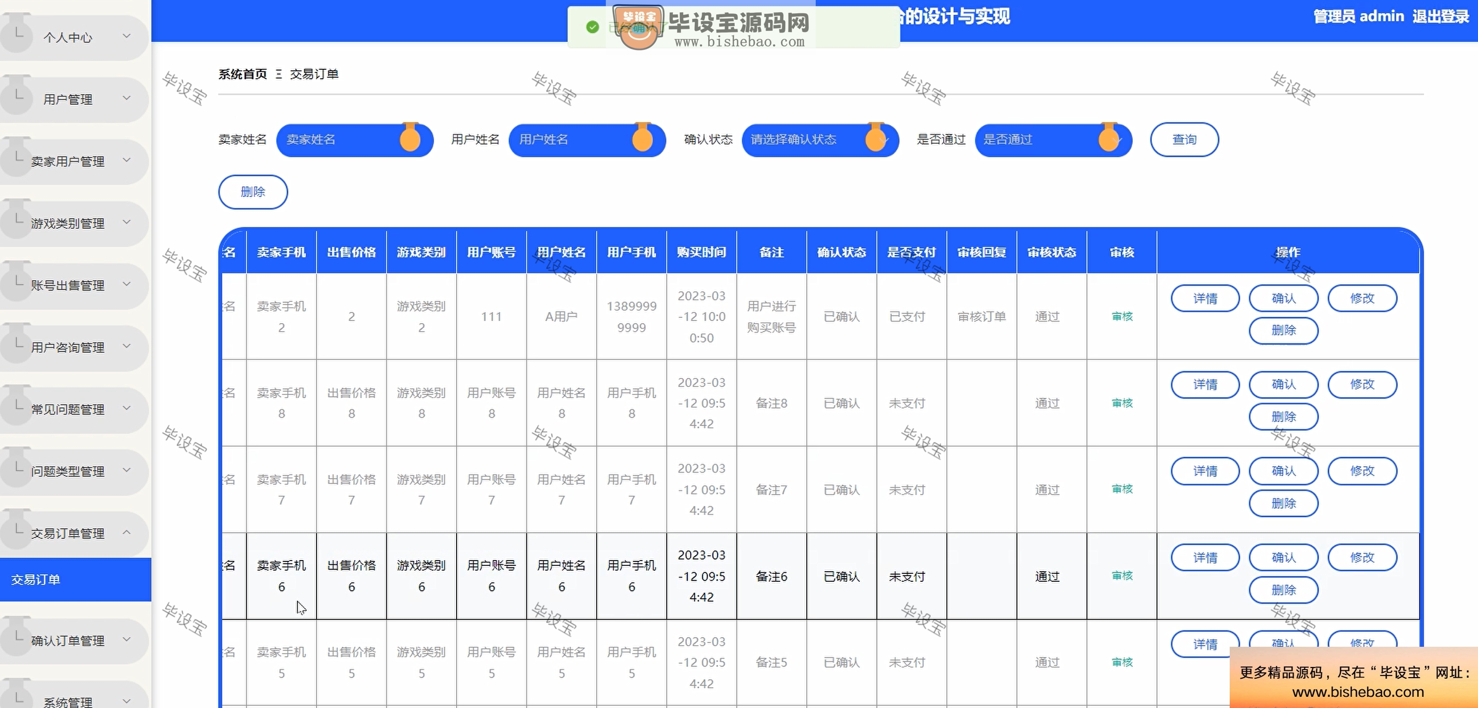Toggle the switch in 卖家姓名 field

tap(410, 139)
